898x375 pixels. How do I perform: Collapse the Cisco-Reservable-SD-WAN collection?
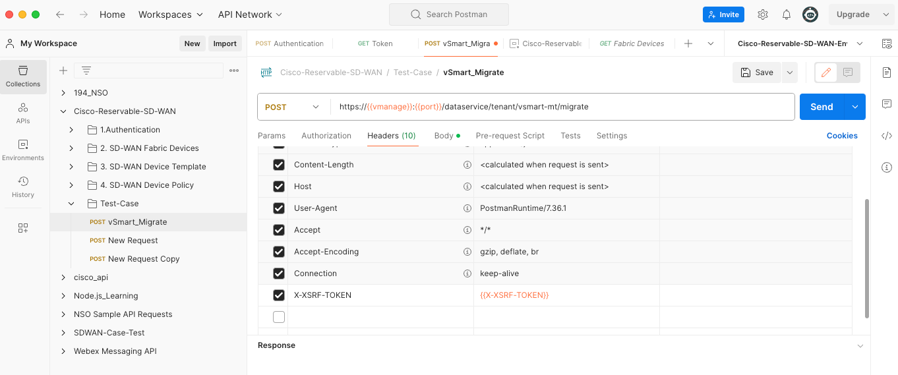click(x=63, y=111)
